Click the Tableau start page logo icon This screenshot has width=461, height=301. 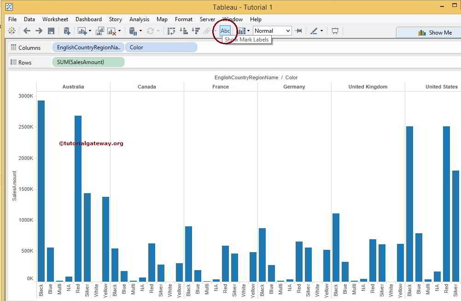coord(12,31)
